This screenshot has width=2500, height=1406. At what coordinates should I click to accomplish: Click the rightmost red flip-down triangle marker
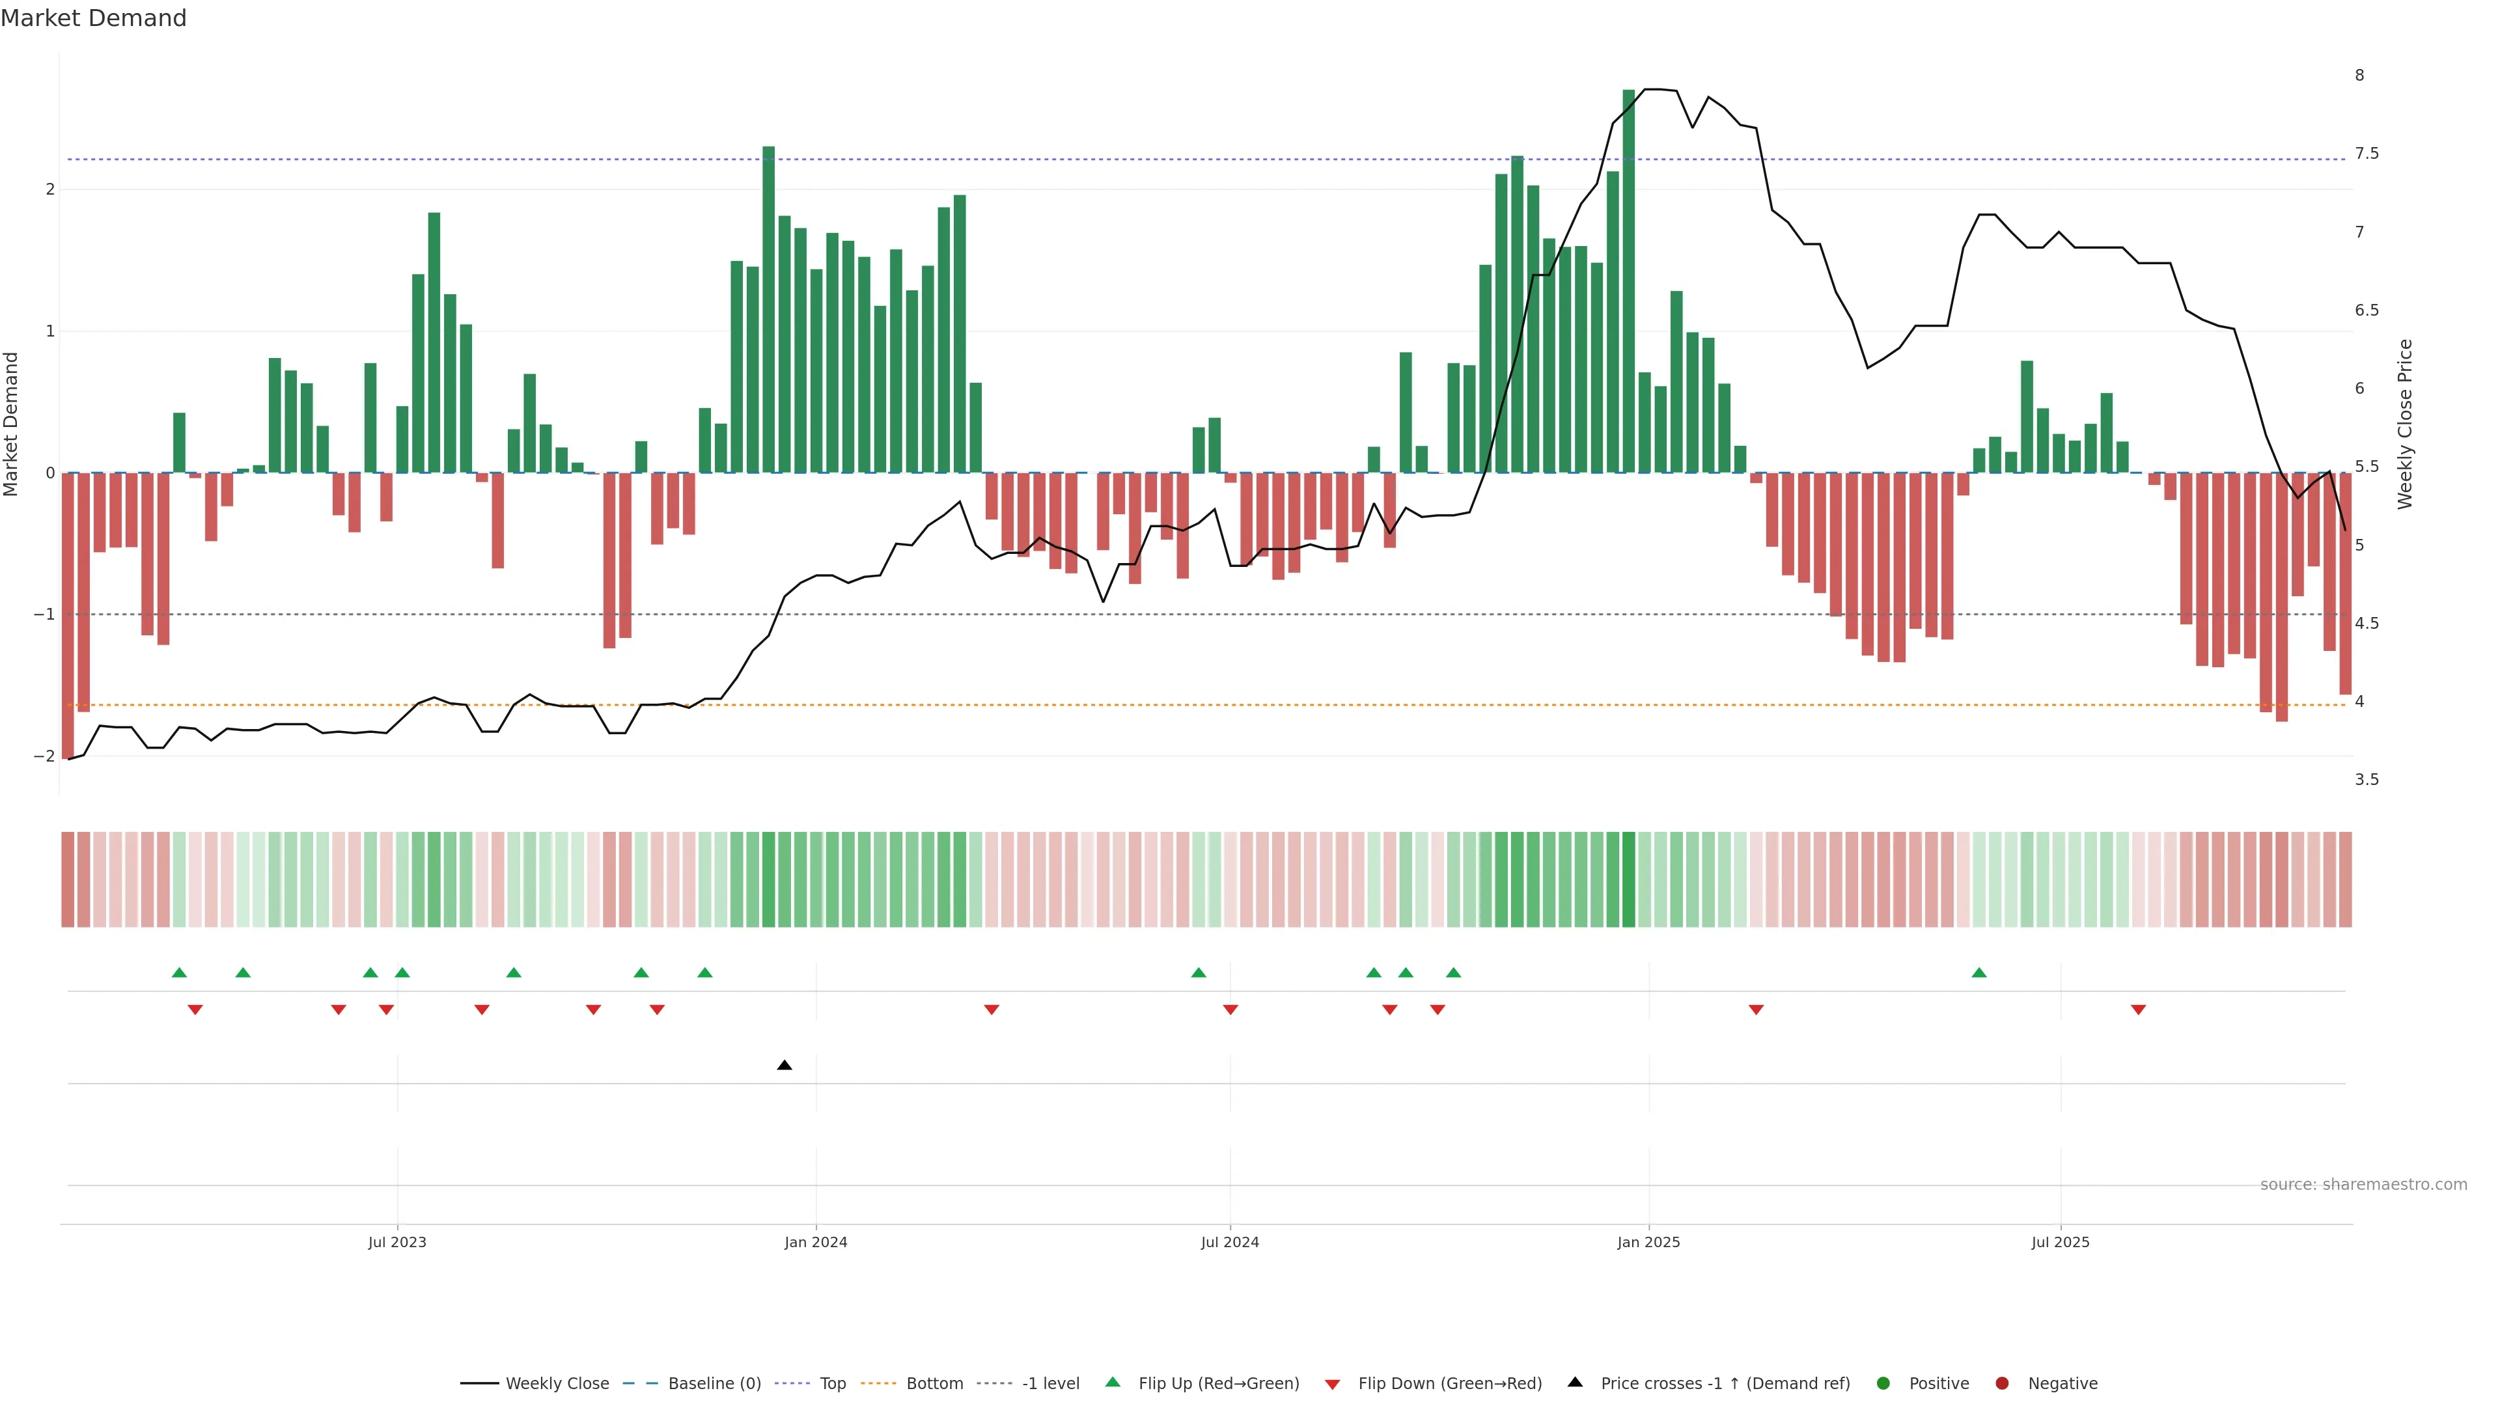(x=2138, y=1010)
